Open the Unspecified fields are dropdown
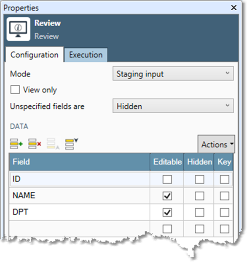The image size is (247, 263). tap(173, 106)
